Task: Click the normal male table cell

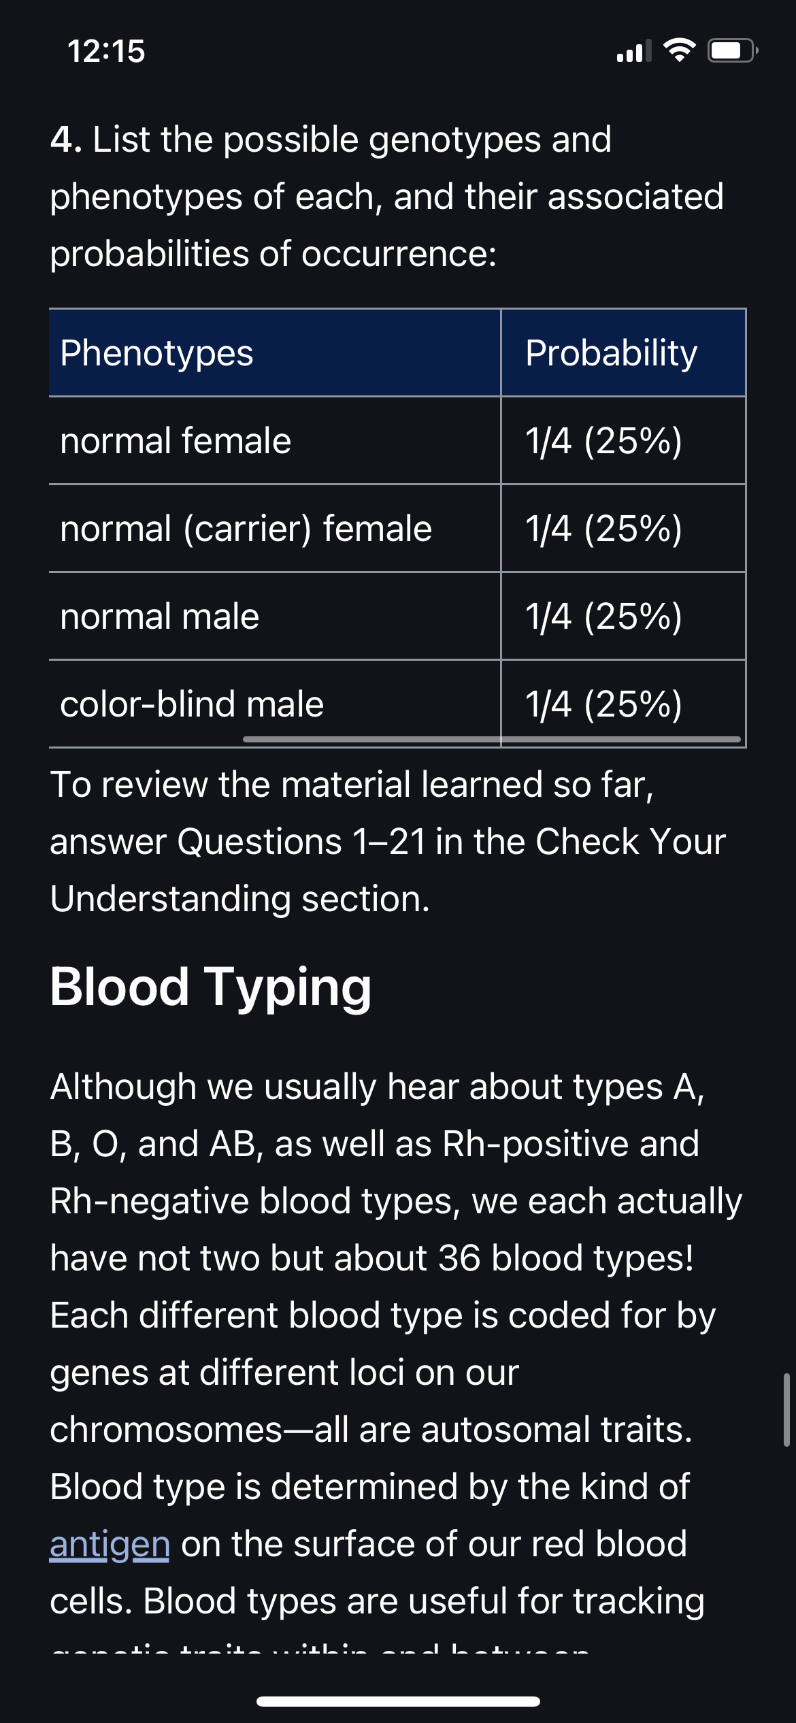Action: pos(275,616)
